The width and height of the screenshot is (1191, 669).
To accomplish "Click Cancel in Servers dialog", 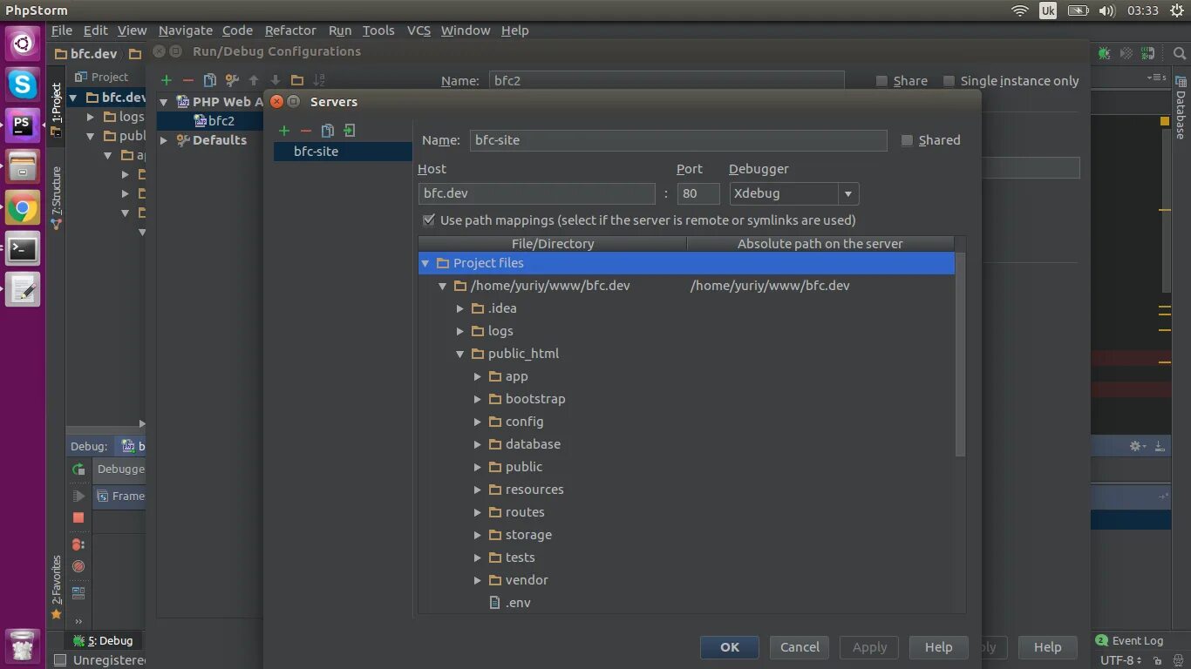I will (x=800, y=647).
